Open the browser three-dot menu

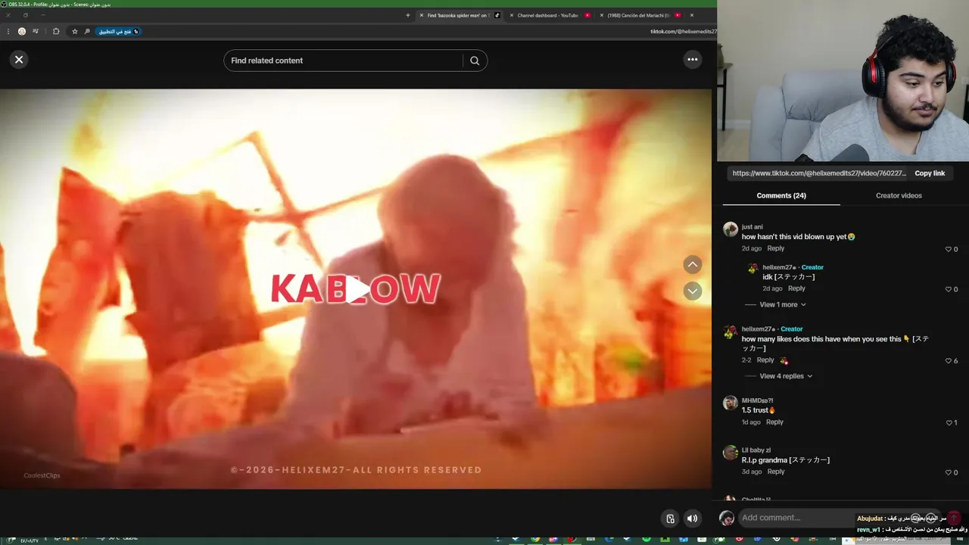tap(8, 31)
